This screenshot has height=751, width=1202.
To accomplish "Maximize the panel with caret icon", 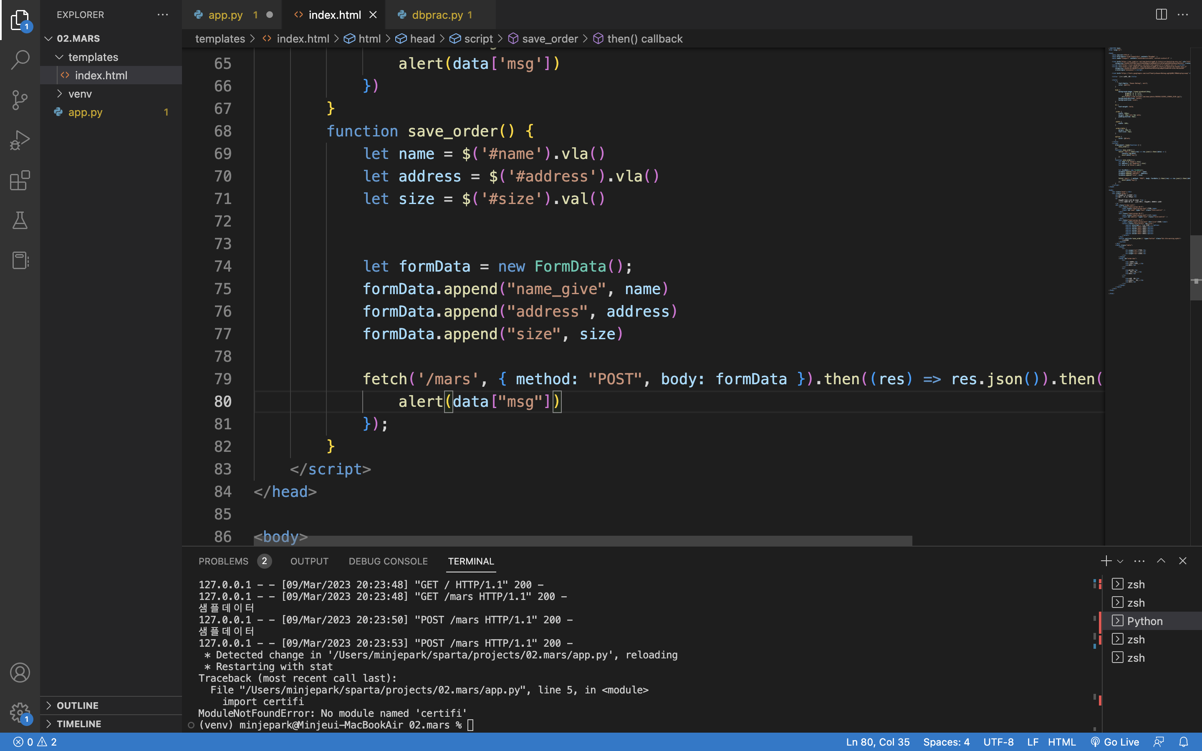I will point(1161,561).
